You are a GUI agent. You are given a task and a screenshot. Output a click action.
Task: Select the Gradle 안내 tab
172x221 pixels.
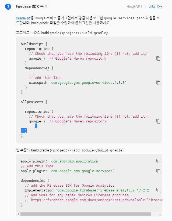[x=134, y=6]
